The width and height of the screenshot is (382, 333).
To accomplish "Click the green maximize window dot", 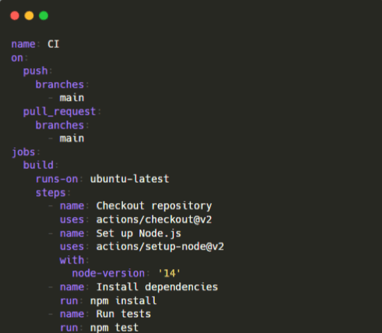I will tap(43, 15).
